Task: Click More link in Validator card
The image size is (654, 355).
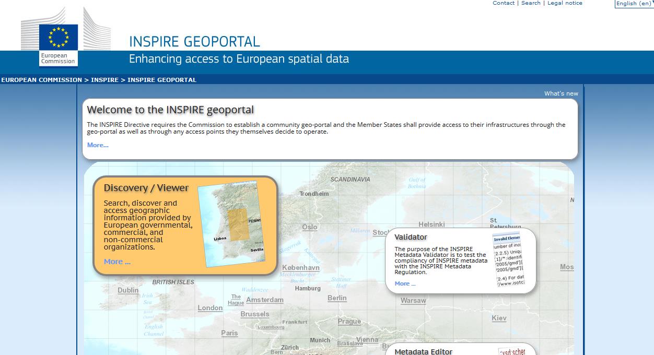Action: (x=405, y=283)
